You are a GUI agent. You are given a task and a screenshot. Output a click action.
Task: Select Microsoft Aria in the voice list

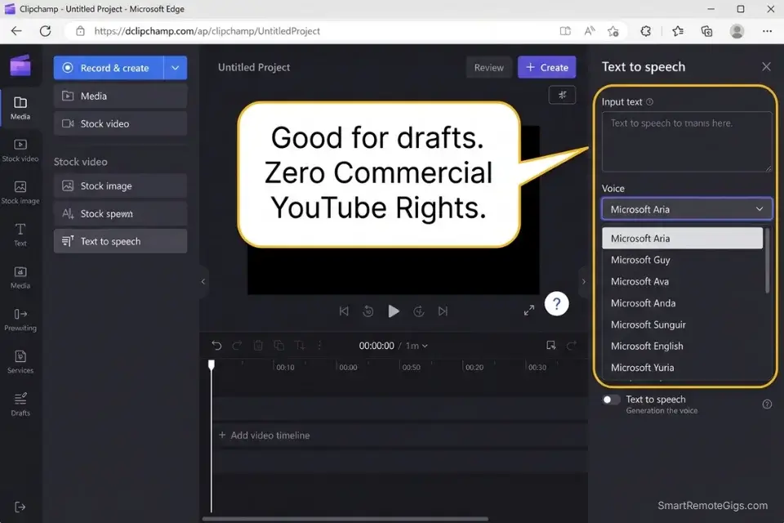pos(682,239)
